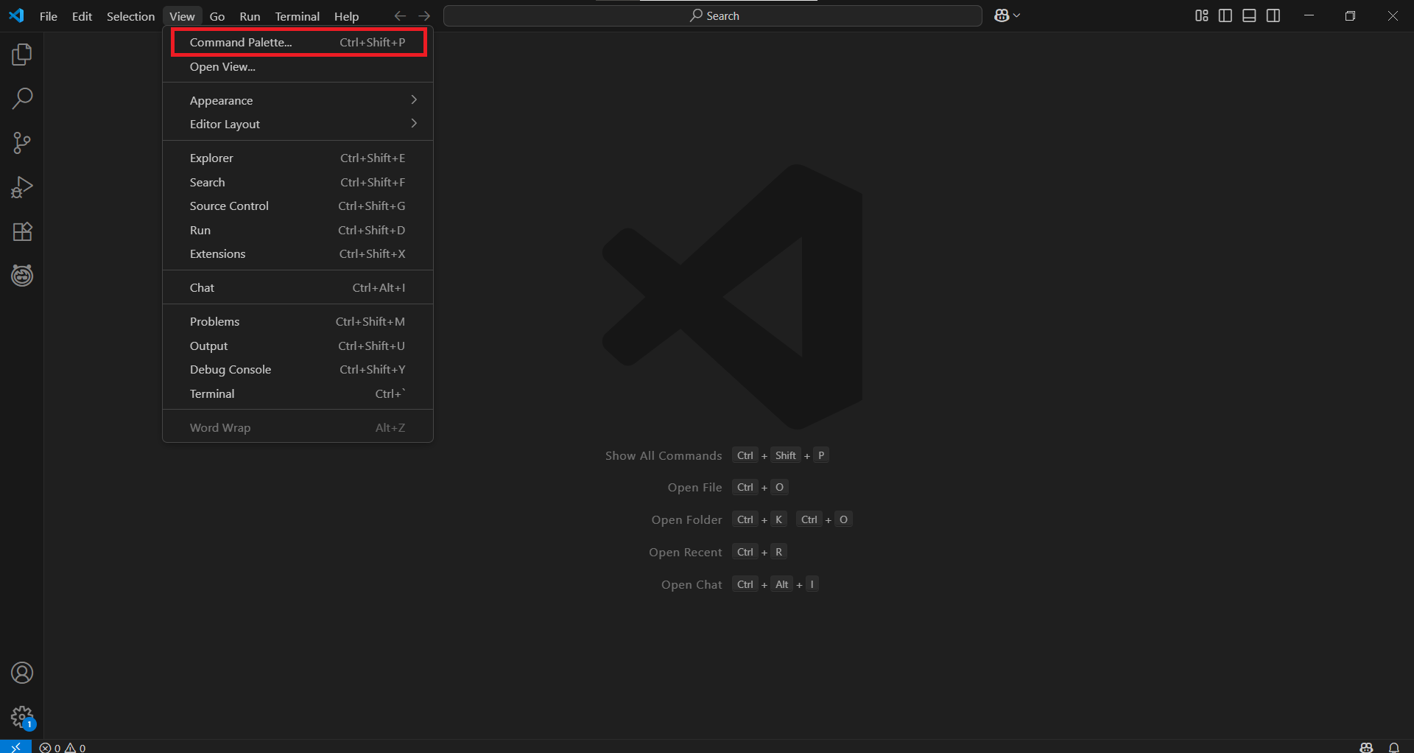Screen dimensions: 1414x753
Task: Open the notifications bell
Action: click(x=1394, y=747)
